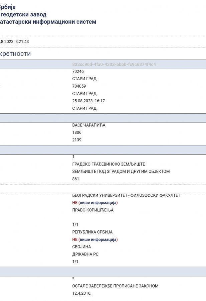206x301 pixels.
Task: Click ЗЕМЉИШТЕ ПОД ЗГРАДОМ И ДРУГИМ ОБЈЕКТОМ
Action: click(x=121, y=172)
